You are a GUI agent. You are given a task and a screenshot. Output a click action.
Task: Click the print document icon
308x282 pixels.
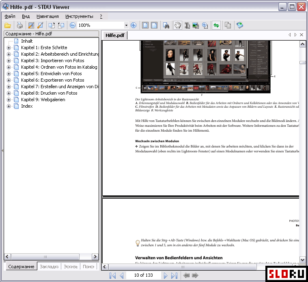tap(19, 25)
